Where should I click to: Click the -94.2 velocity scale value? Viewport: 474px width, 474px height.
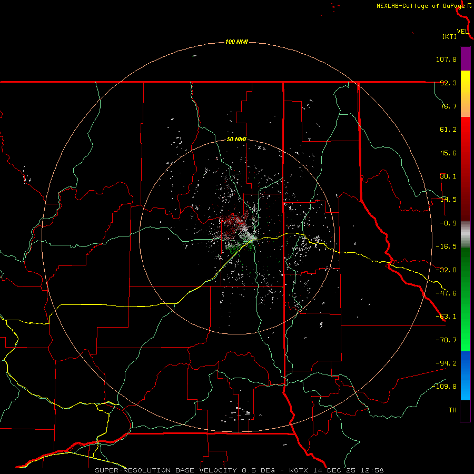[446, 363]
